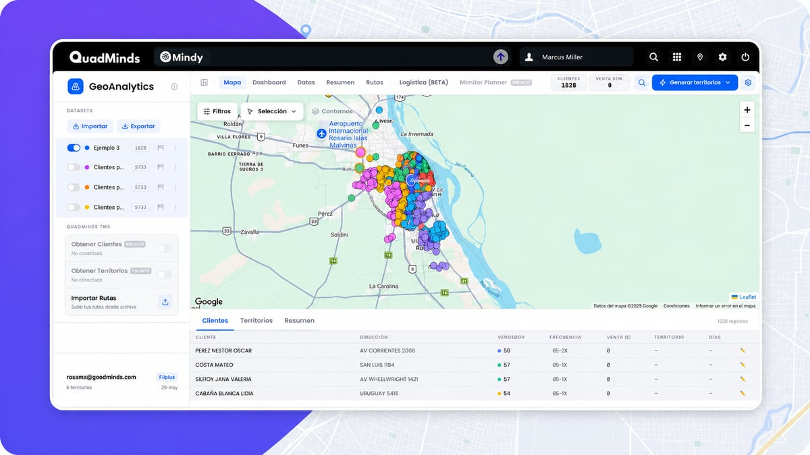Open the Condiciones link on map
This screenshot has height=455, width=810.
(x=676, y=306)
